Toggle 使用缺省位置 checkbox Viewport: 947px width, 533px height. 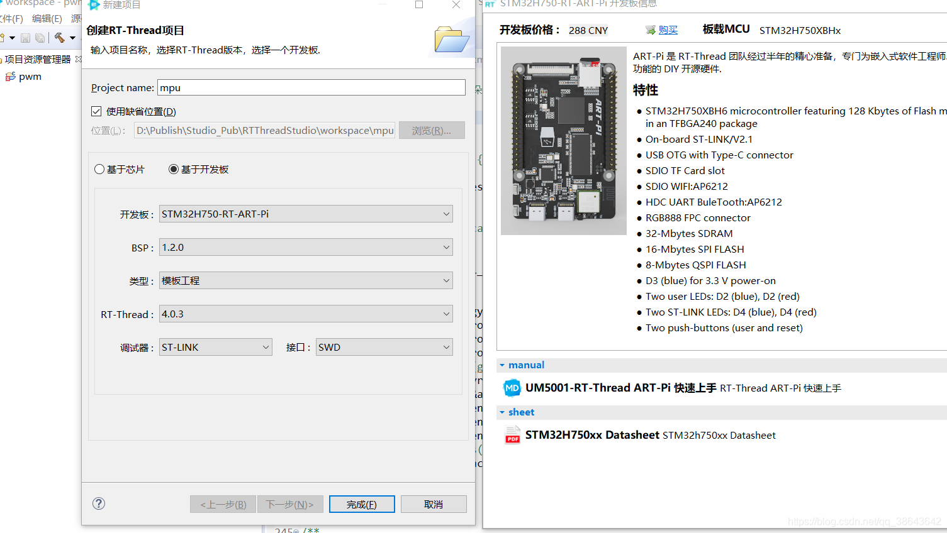(x=96, y=111)
